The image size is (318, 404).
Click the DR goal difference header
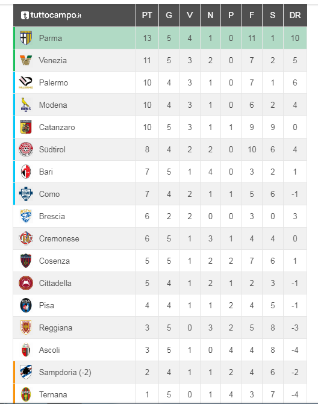(x=295, y=15)
